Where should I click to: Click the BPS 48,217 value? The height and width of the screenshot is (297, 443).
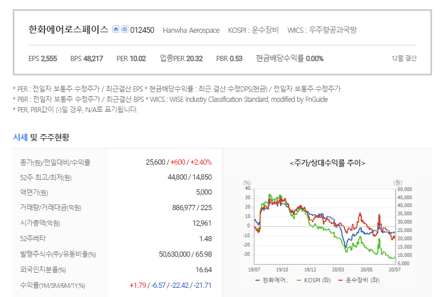[87, 59]
